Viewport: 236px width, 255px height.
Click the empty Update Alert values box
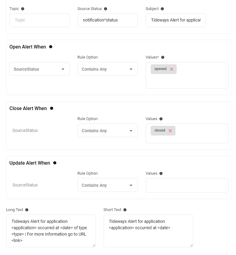pos(187,185)
